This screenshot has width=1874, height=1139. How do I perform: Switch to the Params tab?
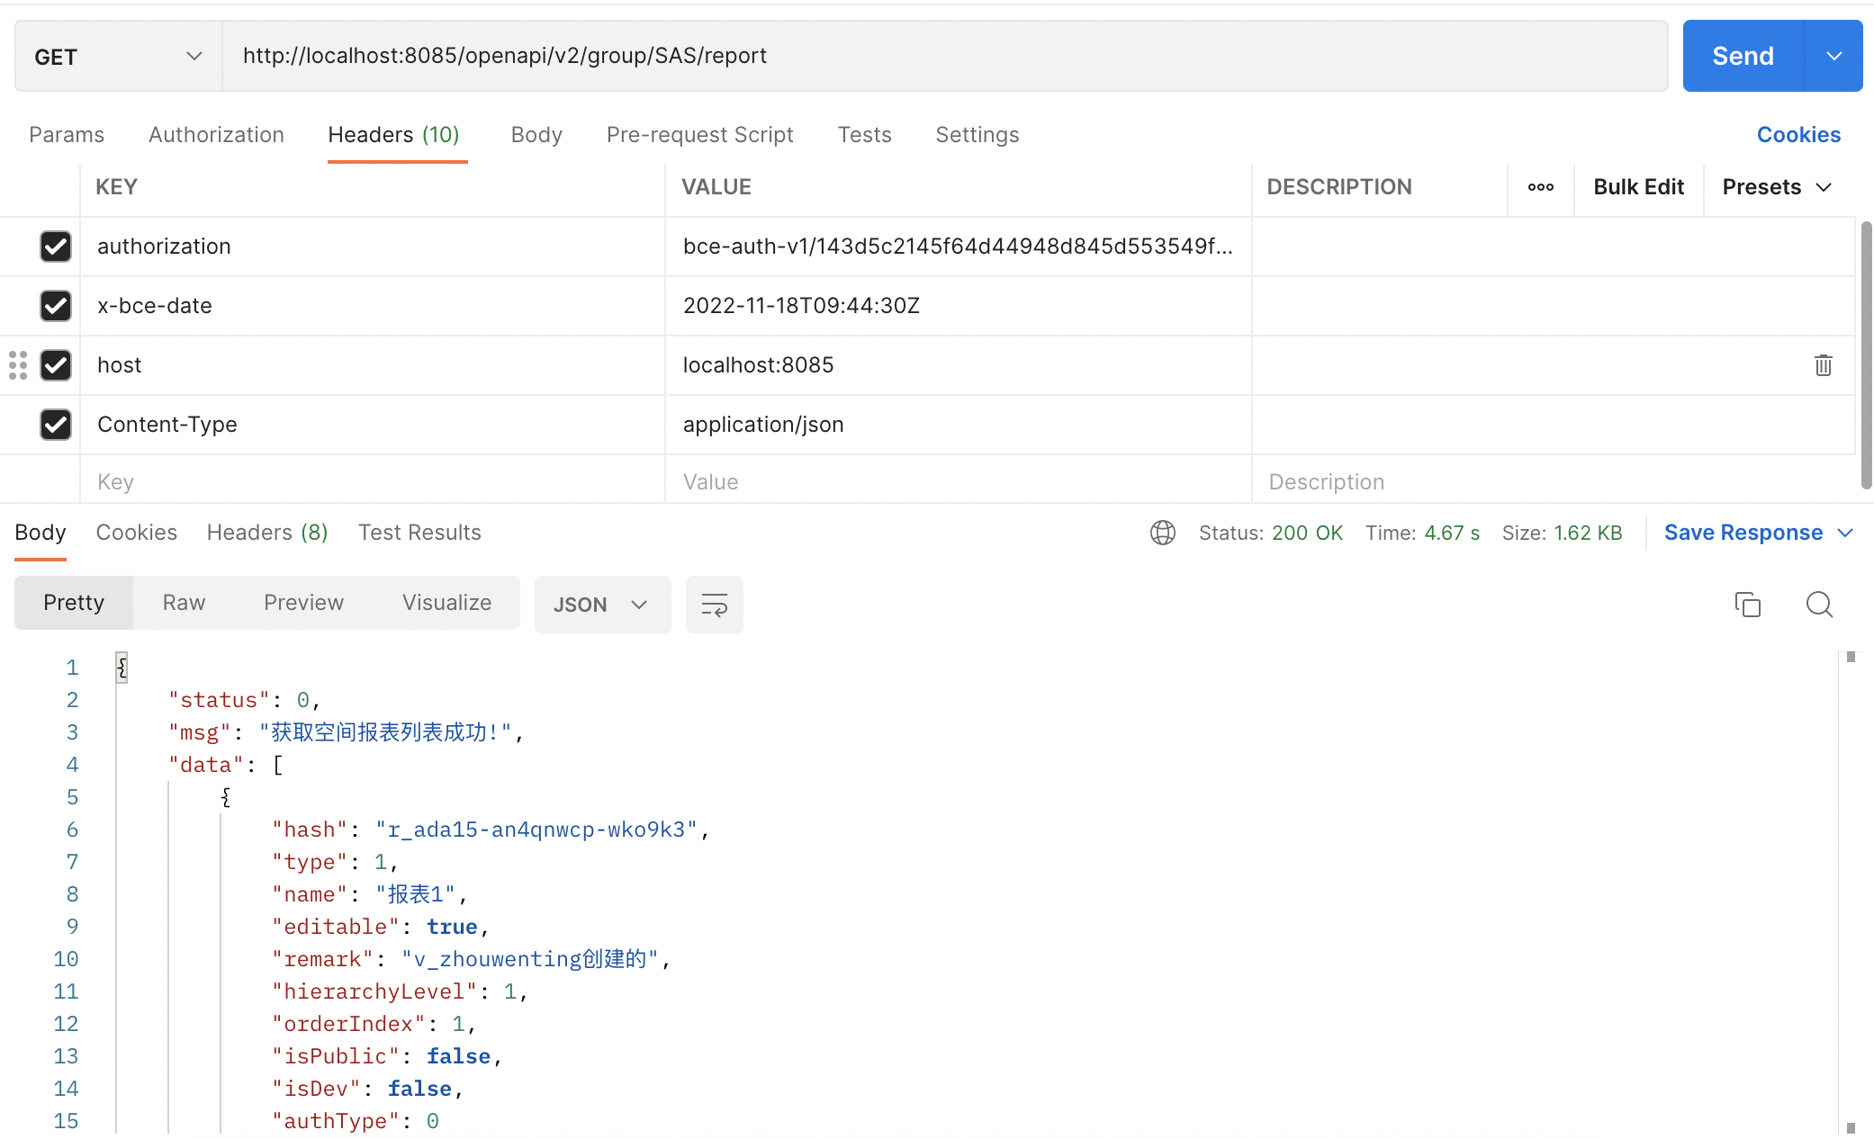point(66,134)
